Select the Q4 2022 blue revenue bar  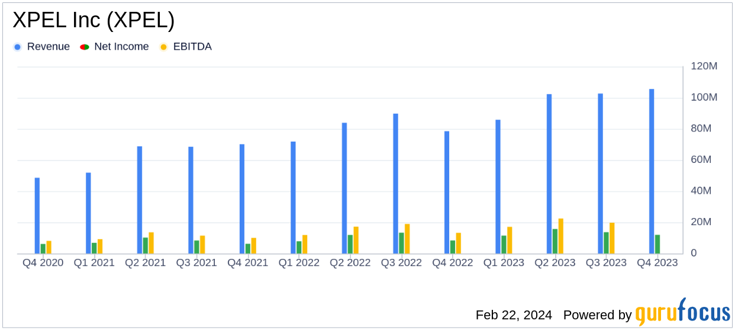coord(447,193)
